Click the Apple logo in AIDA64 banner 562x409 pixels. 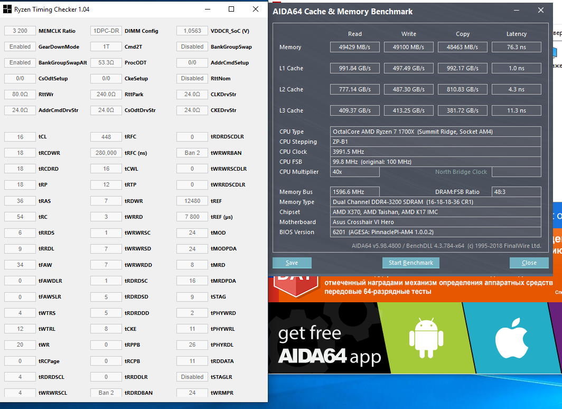[x=512, y=338]
